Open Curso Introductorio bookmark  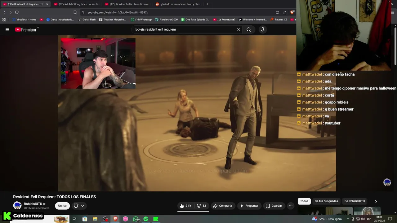click(x=60, y=20)
